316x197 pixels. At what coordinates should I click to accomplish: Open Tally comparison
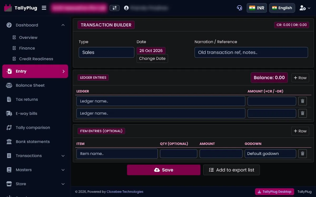coord(33,127)
